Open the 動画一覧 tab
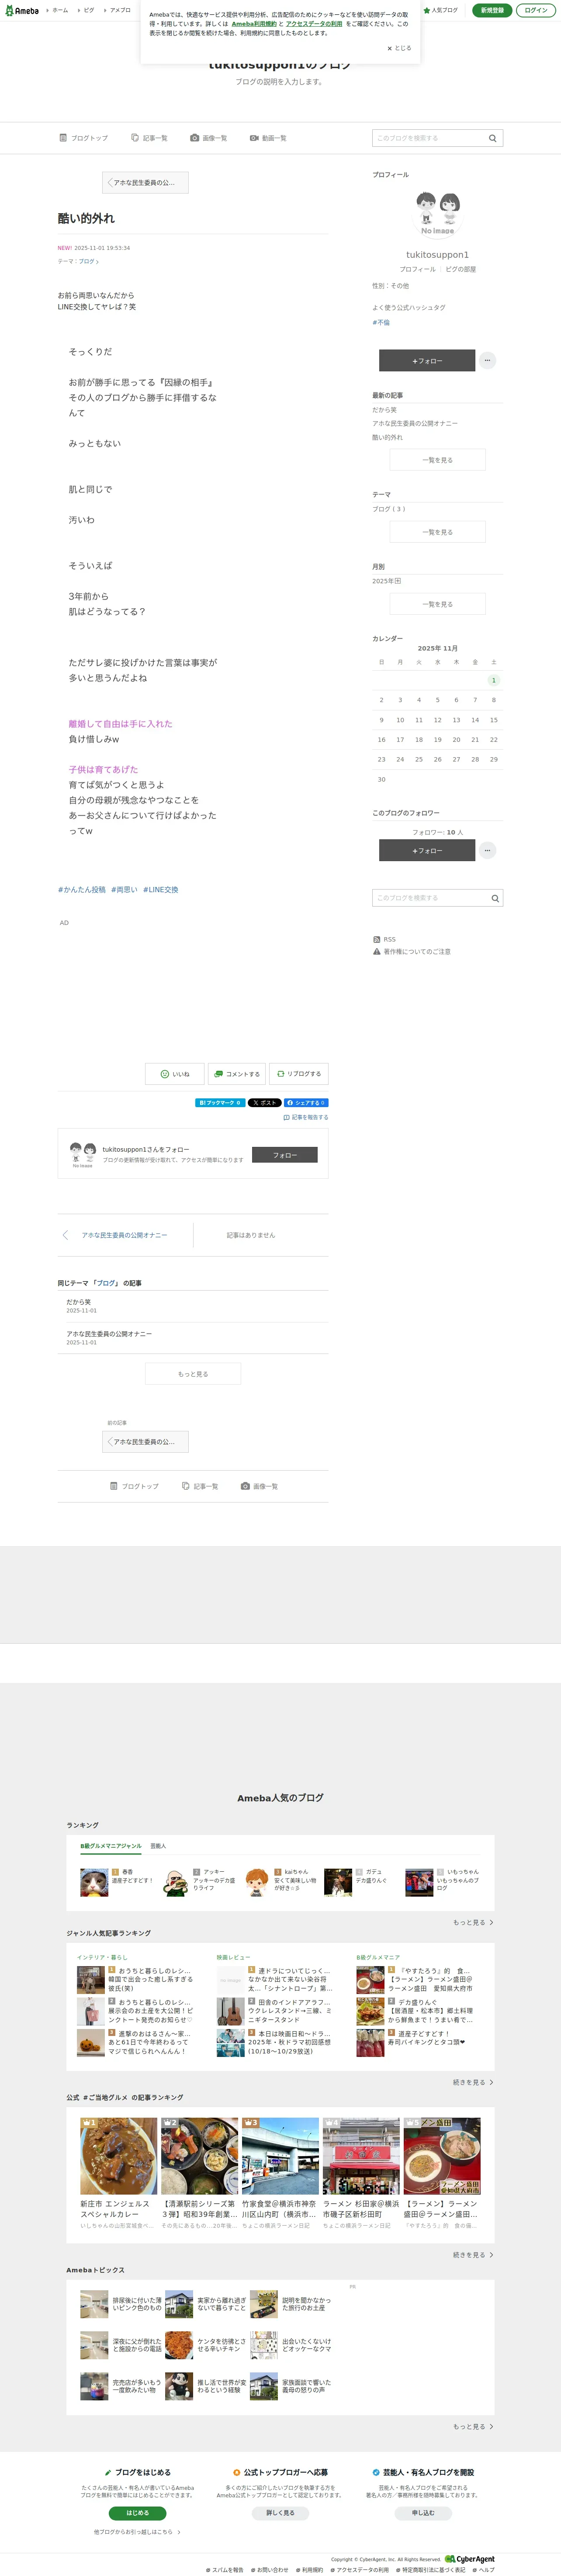Viewport: 561px width, 2576px height. tap(268, 138)
